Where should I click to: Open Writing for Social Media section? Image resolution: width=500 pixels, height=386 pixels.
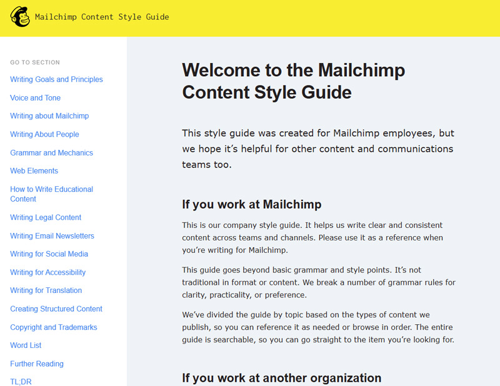point(49,254)
